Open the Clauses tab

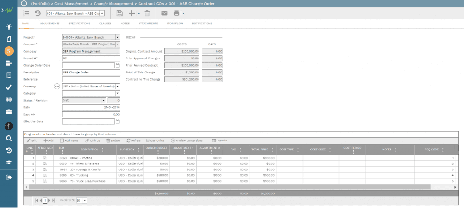pos(105,24)
